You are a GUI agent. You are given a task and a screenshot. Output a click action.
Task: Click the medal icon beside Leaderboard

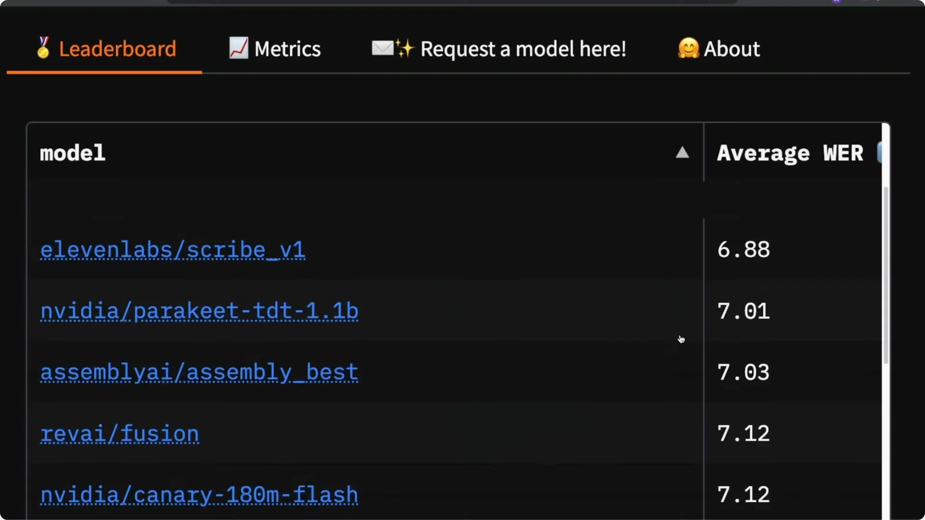click(x=43, y=48)
